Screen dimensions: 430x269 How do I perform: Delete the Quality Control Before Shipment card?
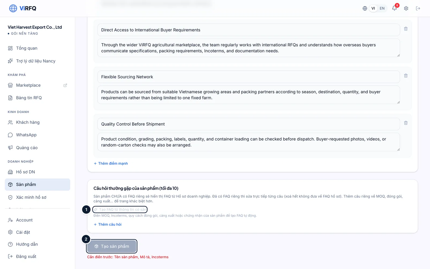tap(406, 123)
